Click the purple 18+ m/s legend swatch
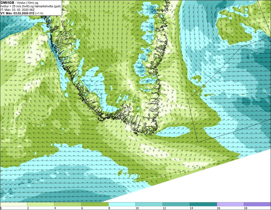This screenshot has height=210, width=271. coord(257,204)
